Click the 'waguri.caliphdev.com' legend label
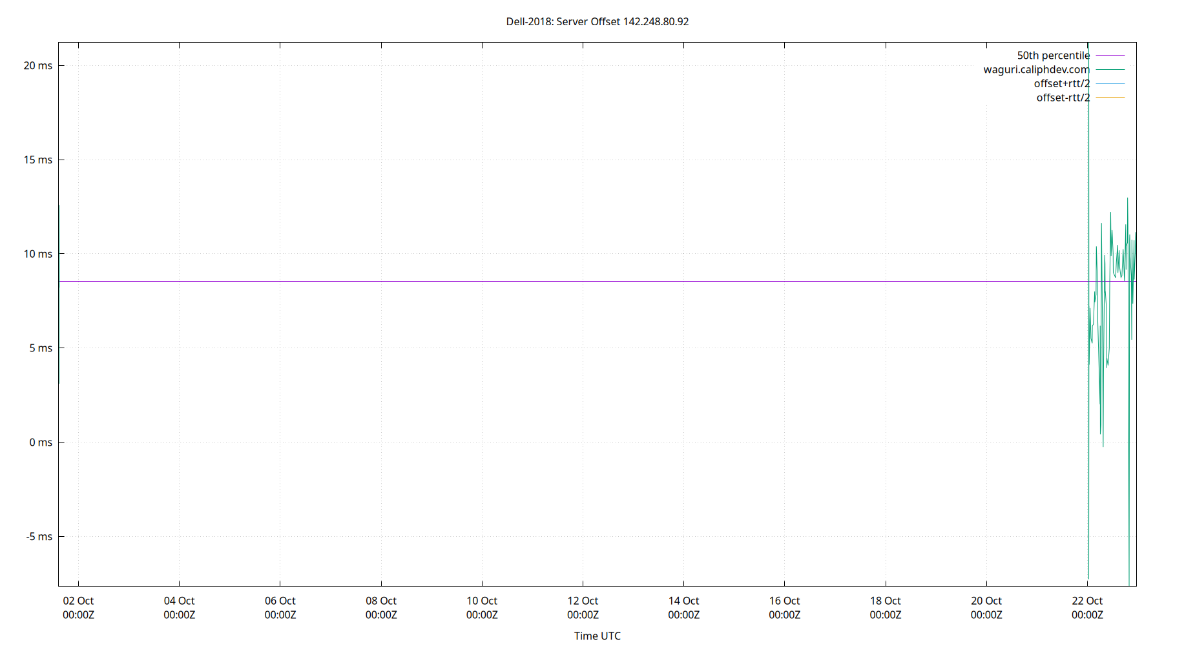The height and width of the screenshot is (646, 1195). click(1036, 70)
